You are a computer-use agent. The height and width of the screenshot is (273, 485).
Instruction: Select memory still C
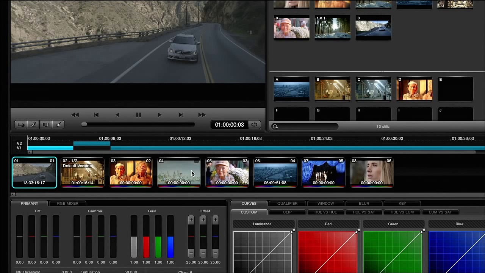(373, 89)
